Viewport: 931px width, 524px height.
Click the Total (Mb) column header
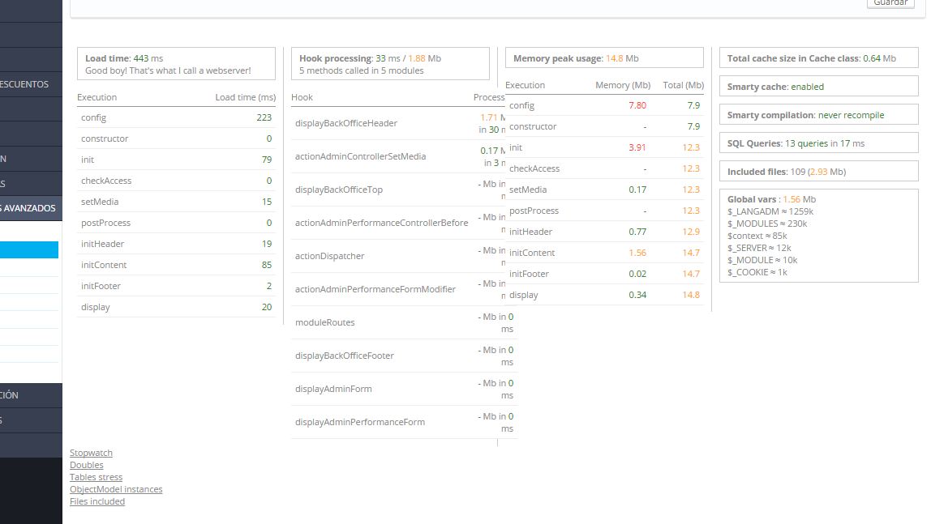(x=683, y=85)
